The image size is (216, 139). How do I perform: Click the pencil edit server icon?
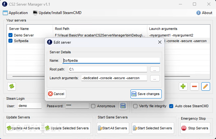tap(205, 86)
